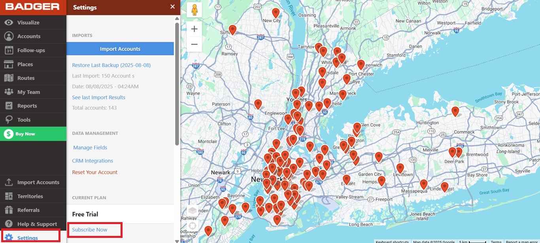This screenshot has width=540, height=243.
Task: Zoom out on the map
Action: pos(194,44)
